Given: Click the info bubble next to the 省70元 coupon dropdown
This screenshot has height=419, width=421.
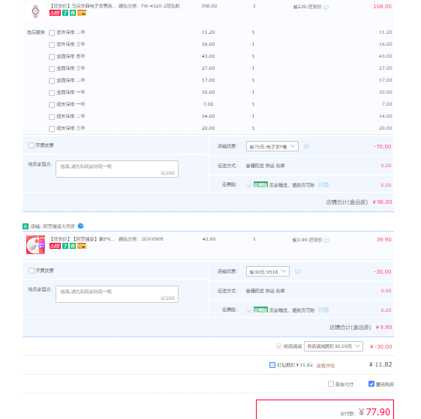Looking at the screenshot, I should (x=306, y=146).
